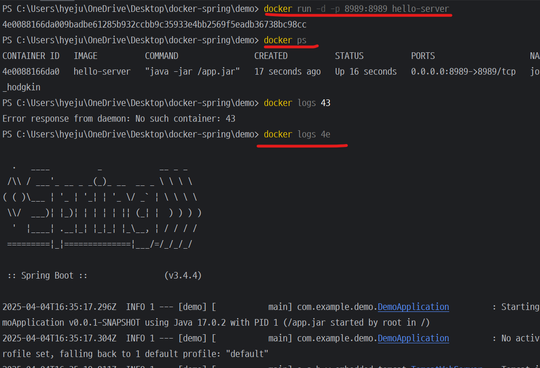Click the DemoApplication link at 16:35:17.304Z
The image size is (540, 368).
click(413, 338)
